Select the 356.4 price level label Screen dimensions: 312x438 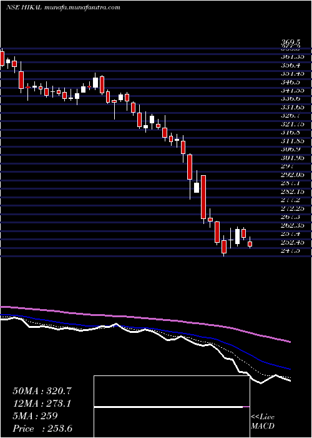pyautogui.click(x=291, y=65)
